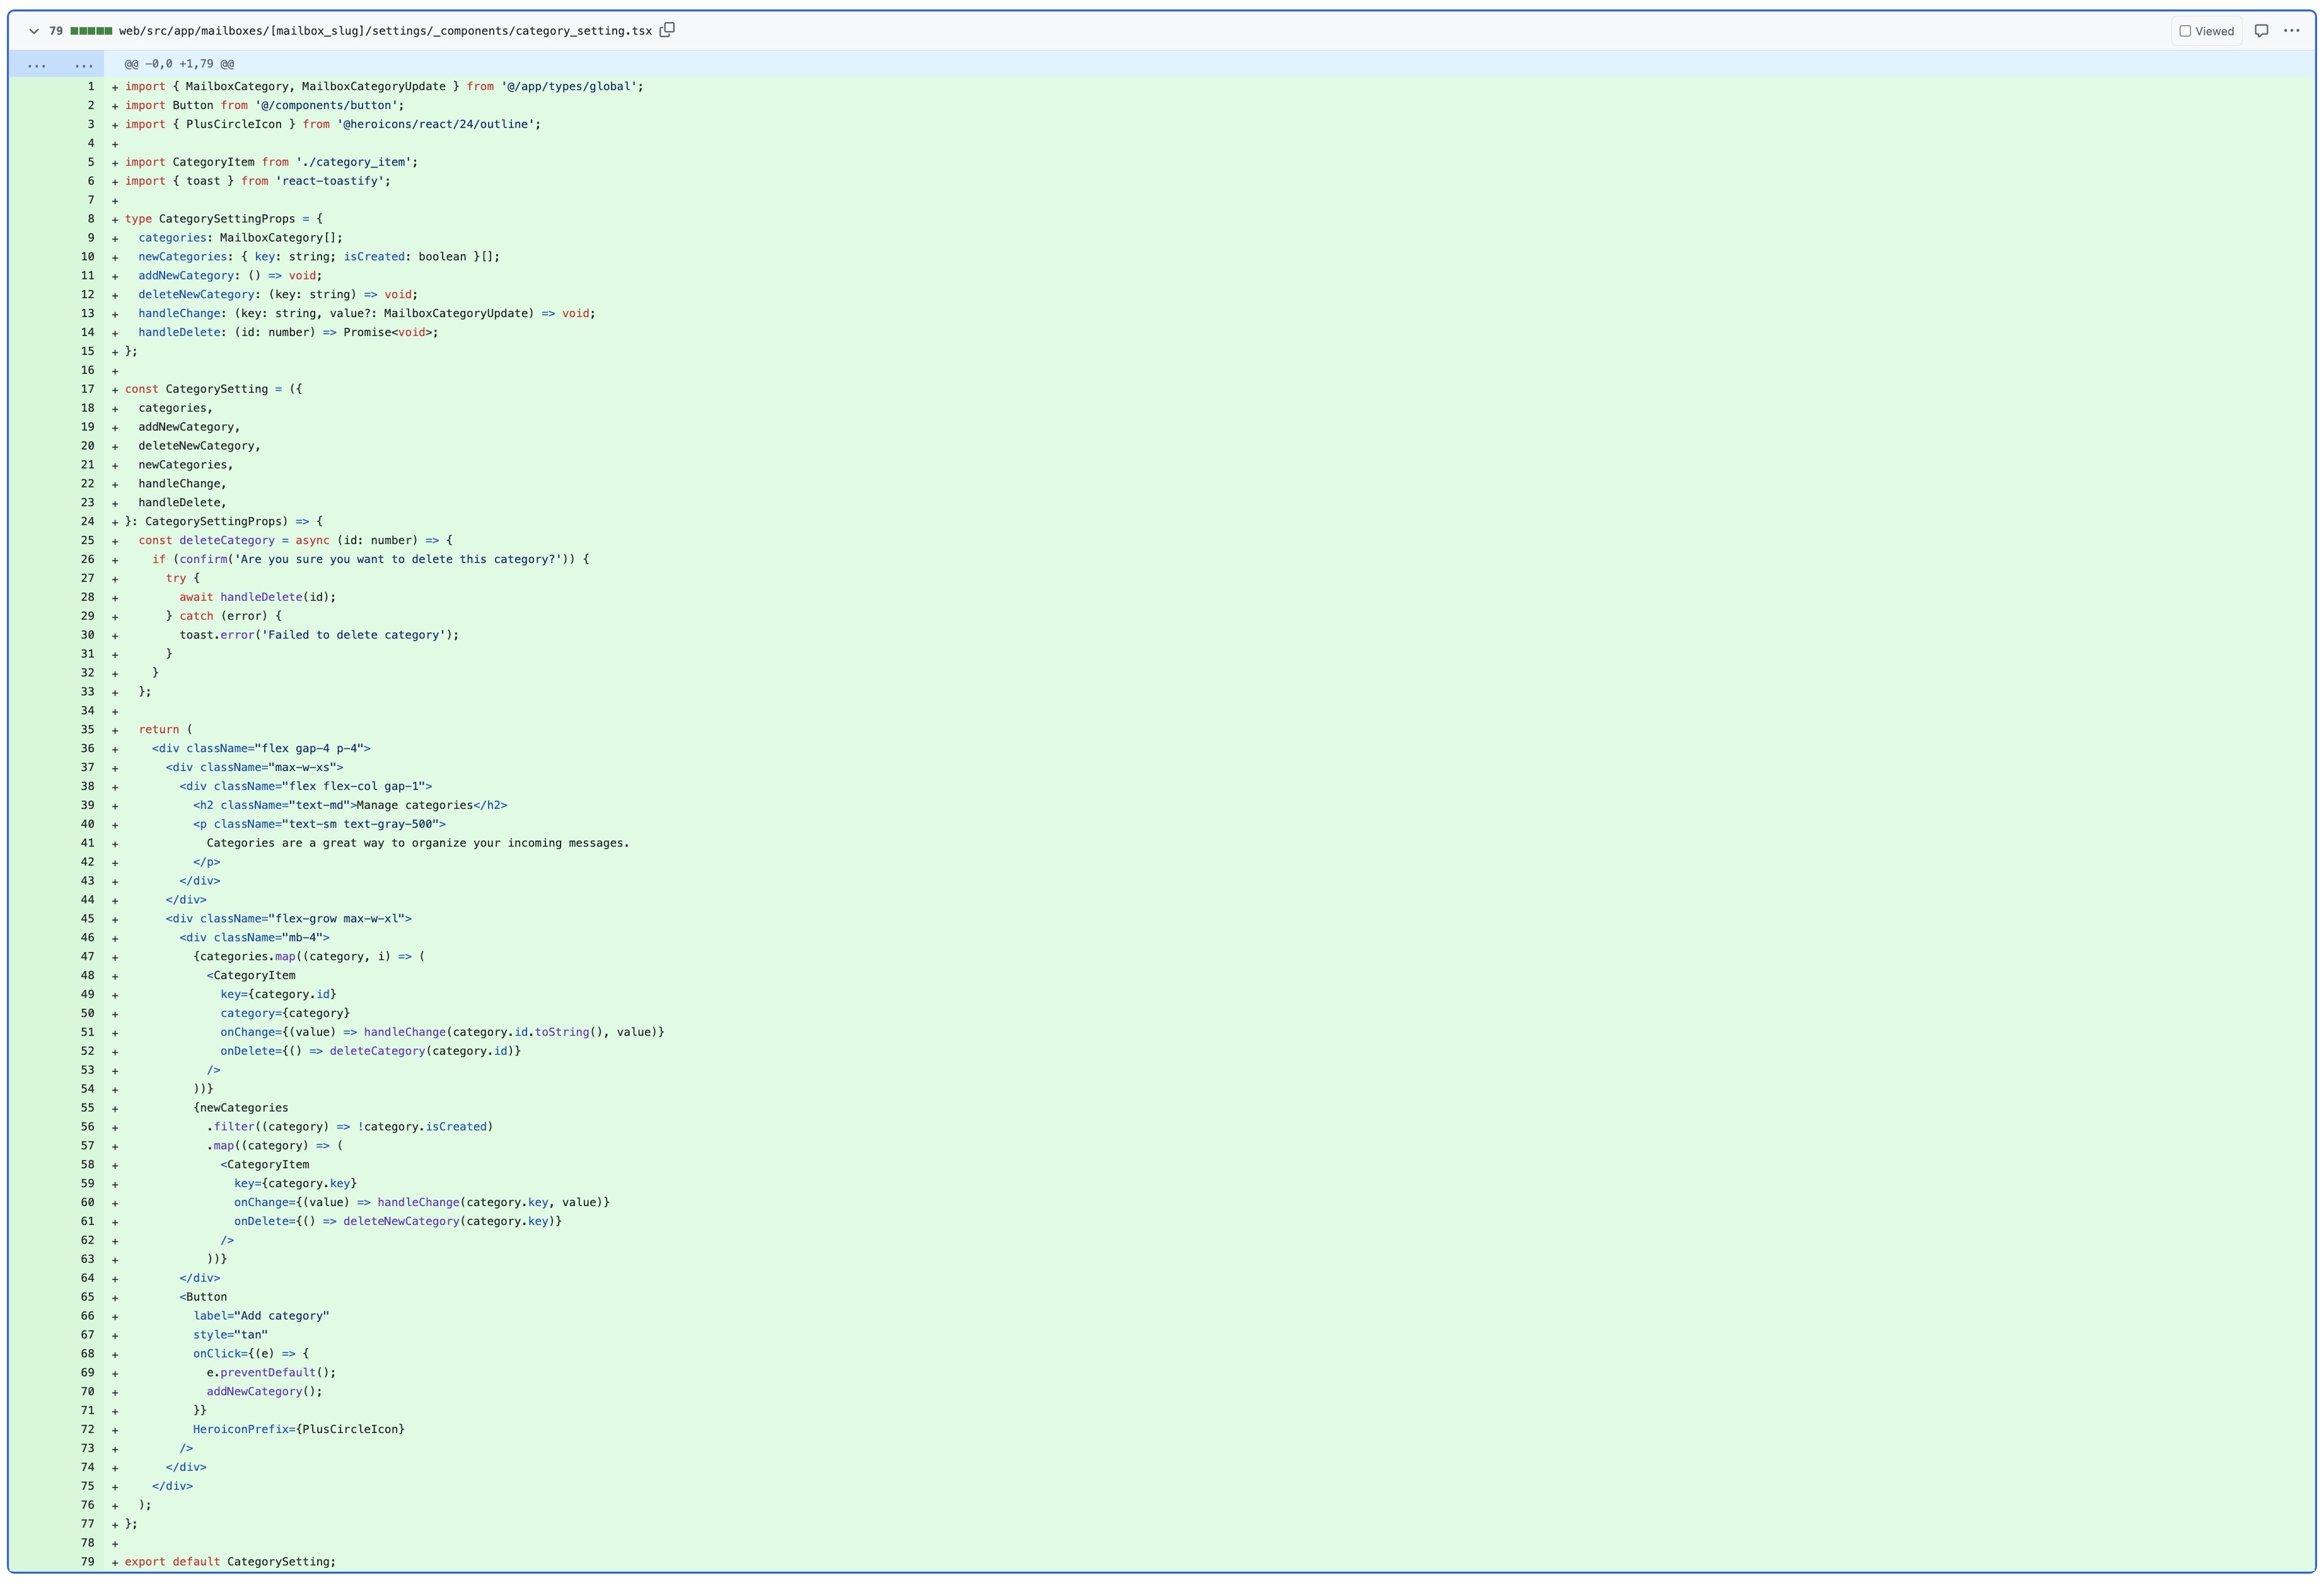Click line number 79 export line

(87, 1562)
